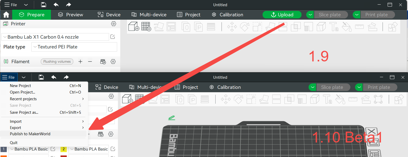This screenshot has height=157, width=408.
Task: Select Seam painting cube icon in upper window
Action: [x=321, y=27]
